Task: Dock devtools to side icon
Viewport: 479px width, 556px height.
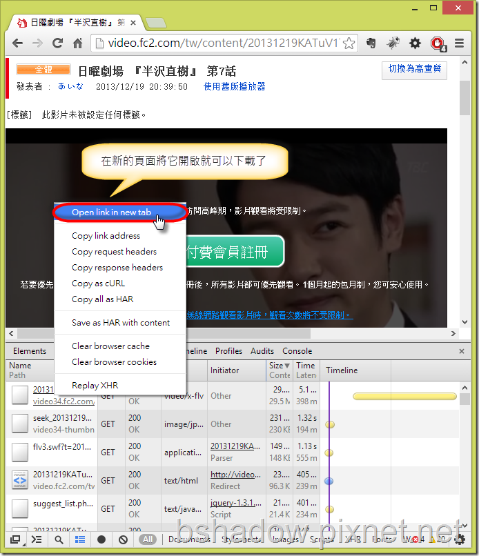Action: (x=15, y=539)
